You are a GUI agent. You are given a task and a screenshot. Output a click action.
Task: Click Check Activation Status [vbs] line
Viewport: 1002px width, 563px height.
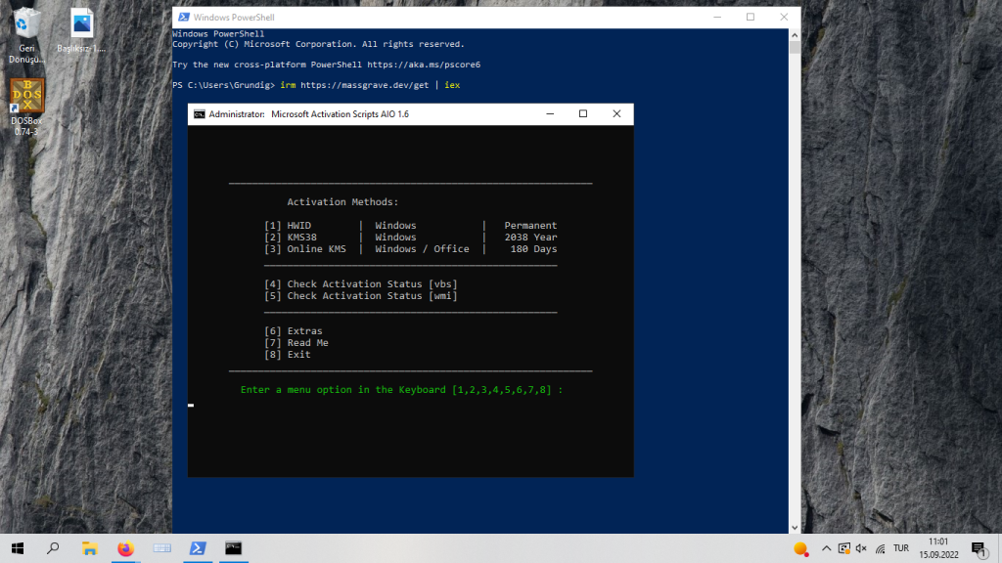coord(360,284)
